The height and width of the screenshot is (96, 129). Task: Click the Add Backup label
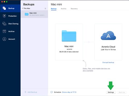click(x=32, y=92)
